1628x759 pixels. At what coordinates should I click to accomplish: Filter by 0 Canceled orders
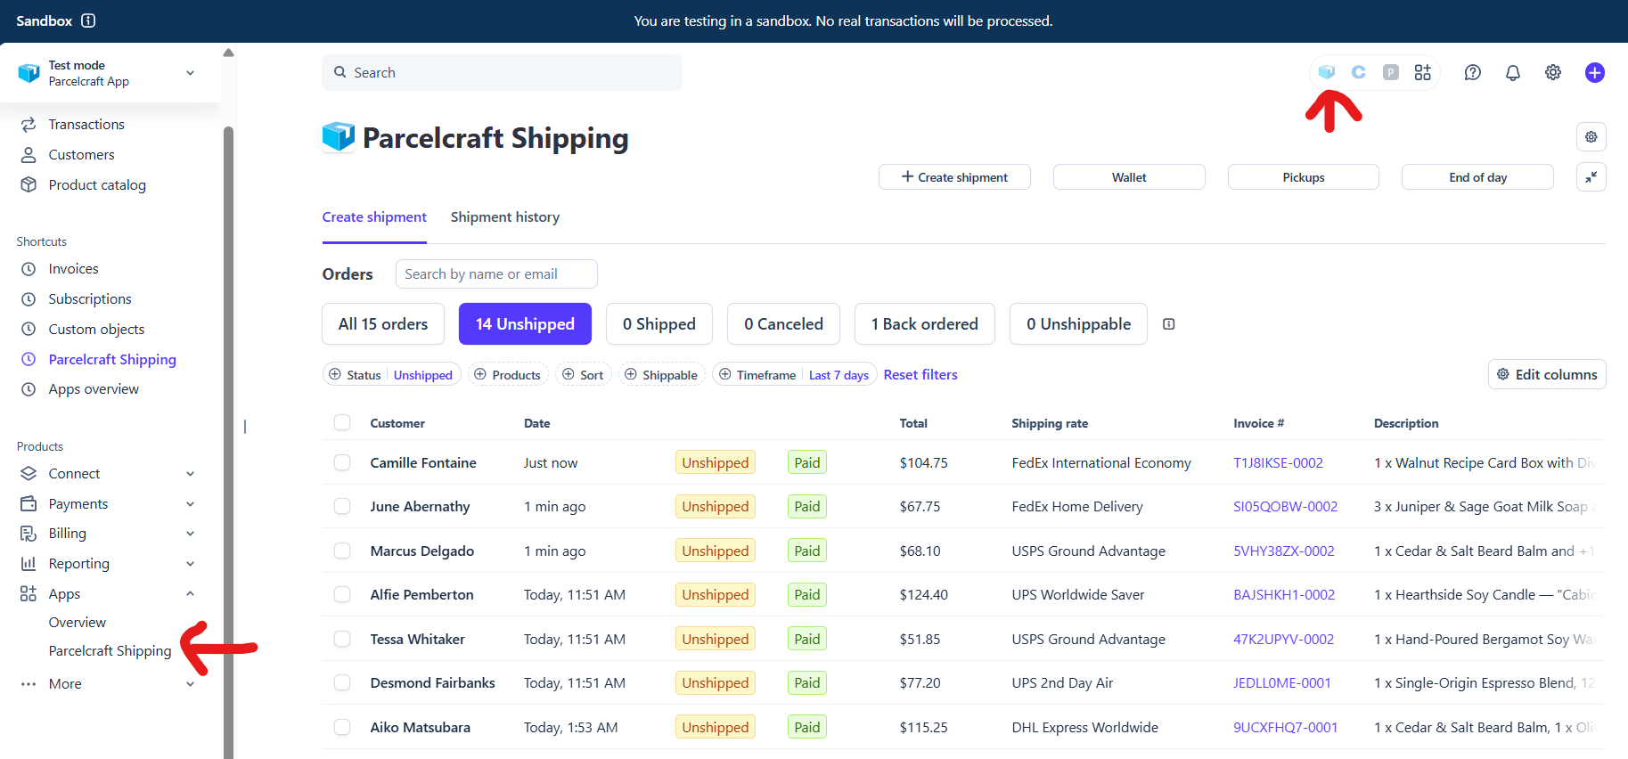(783, 324)
